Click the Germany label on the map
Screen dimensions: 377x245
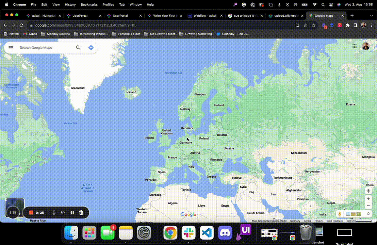click(x=186, y=143)
